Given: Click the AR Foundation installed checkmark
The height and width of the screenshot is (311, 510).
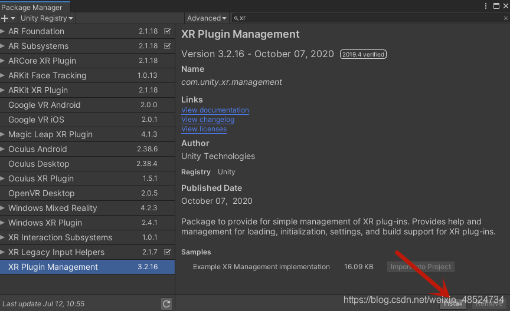Looking at the screenshot, I should [167, 31].
